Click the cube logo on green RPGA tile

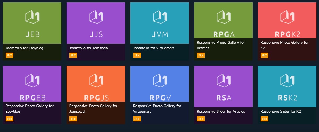(x=223, y=16)
